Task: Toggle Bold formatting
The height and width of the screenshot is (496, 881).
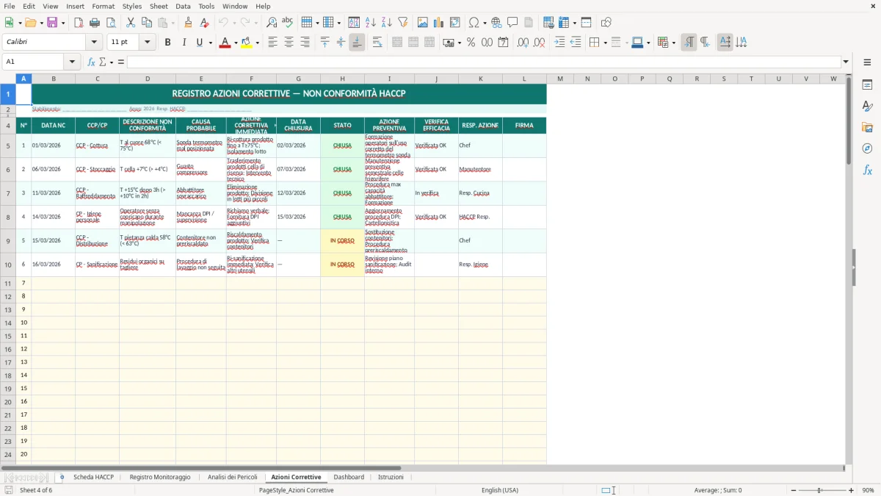Action: coord(167,43)
